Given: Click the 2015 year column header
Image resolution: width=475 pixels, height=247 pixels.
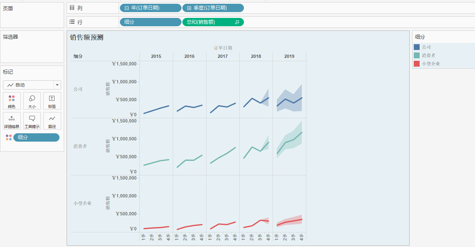Looking at the screenshot, I should click(156, 56).
